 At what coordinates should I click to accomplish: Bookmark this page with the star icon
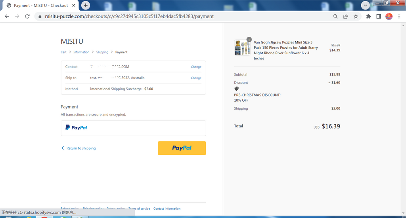[356, 16]
